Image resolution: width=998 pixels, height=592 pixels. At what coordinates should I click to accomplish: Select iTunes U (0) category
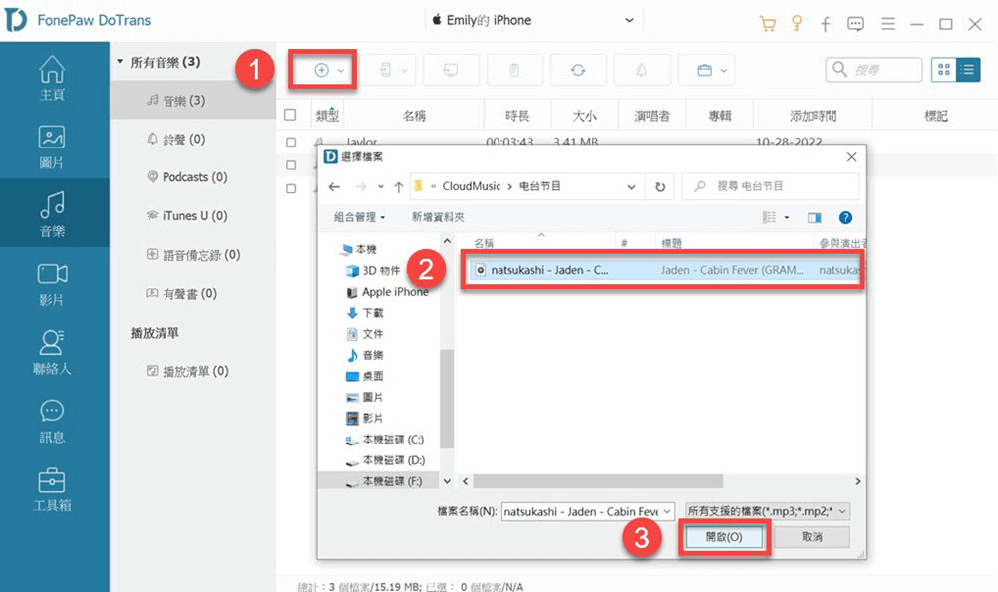(x=192, y=216)
